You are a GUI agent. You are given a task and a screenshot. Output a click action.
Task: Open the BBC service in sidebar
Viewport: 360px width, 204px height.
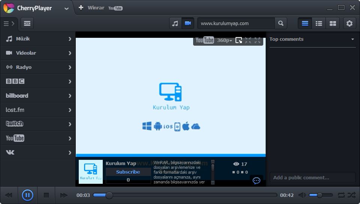point(38,81)
